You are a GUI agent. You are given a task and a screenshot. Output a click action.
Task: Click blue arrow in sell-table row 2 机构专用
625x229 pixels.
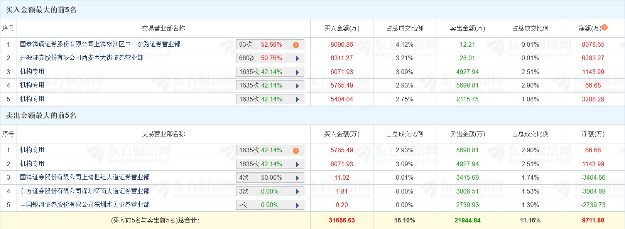click(297, 165)
